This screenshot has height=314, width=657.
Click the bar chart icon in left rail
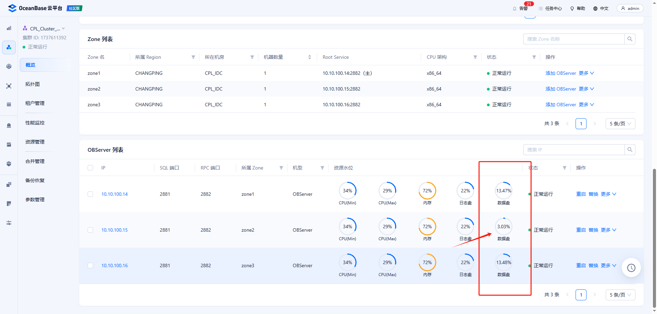[9, 28]
